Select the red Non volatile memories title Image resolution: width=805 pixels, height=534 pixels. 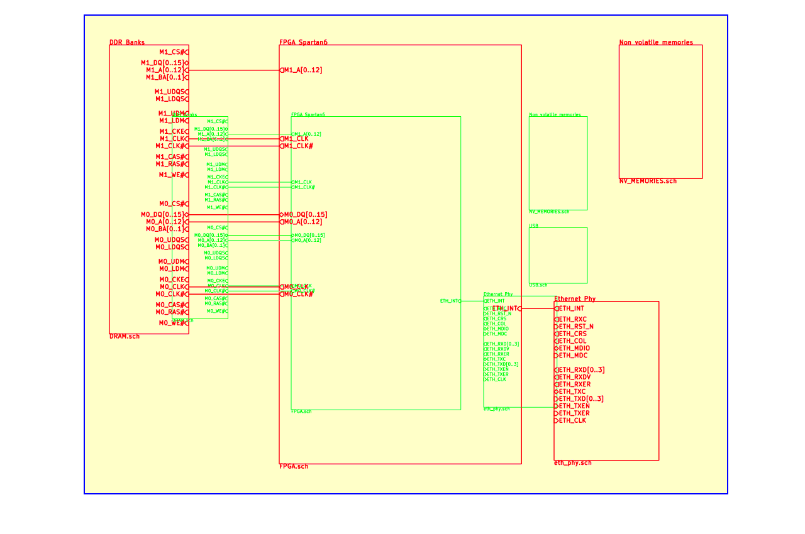coord(656,42)
